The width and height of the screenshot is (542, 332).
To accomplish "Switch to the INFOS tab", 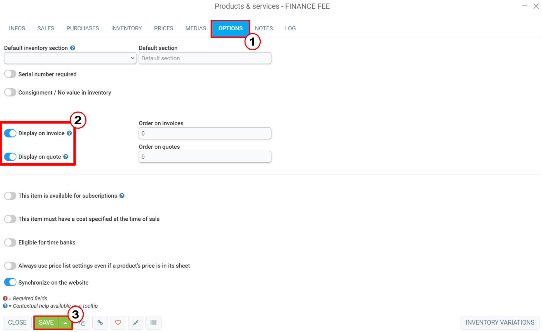I will coord(17,28).
